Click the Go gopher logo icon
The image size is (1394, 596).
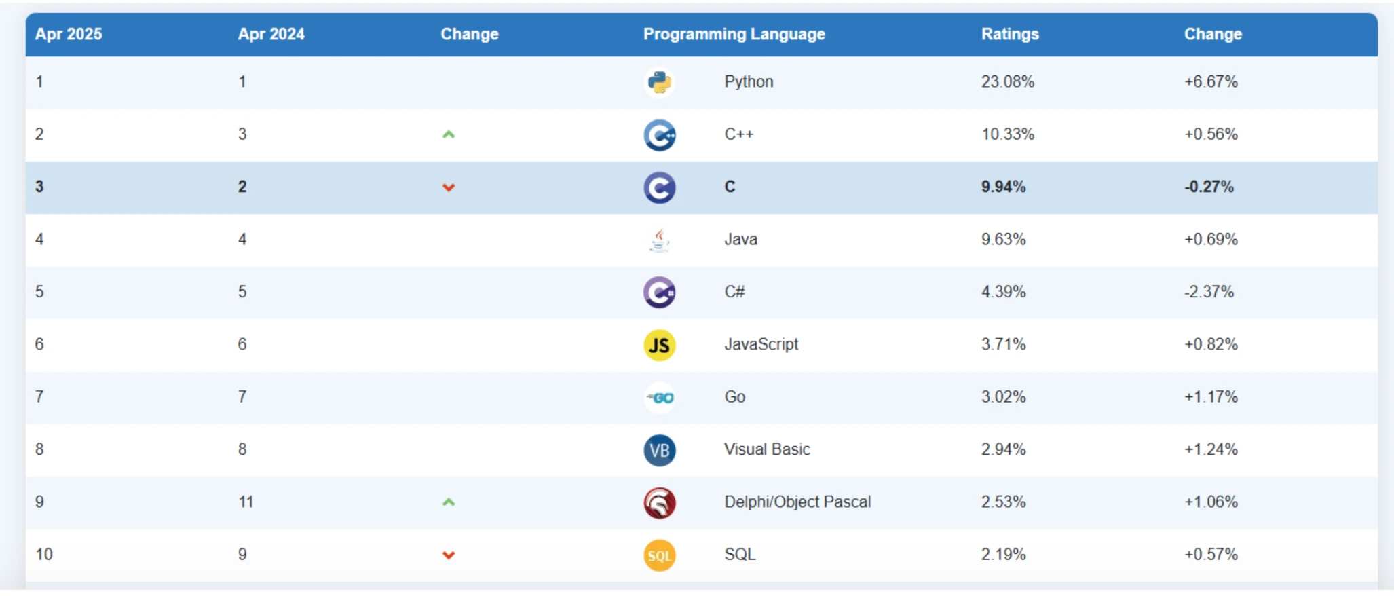(659, 398)
